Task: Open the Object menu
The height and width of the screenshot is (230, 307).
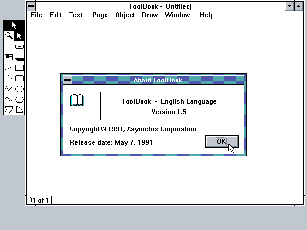Action: coord(125,15)
